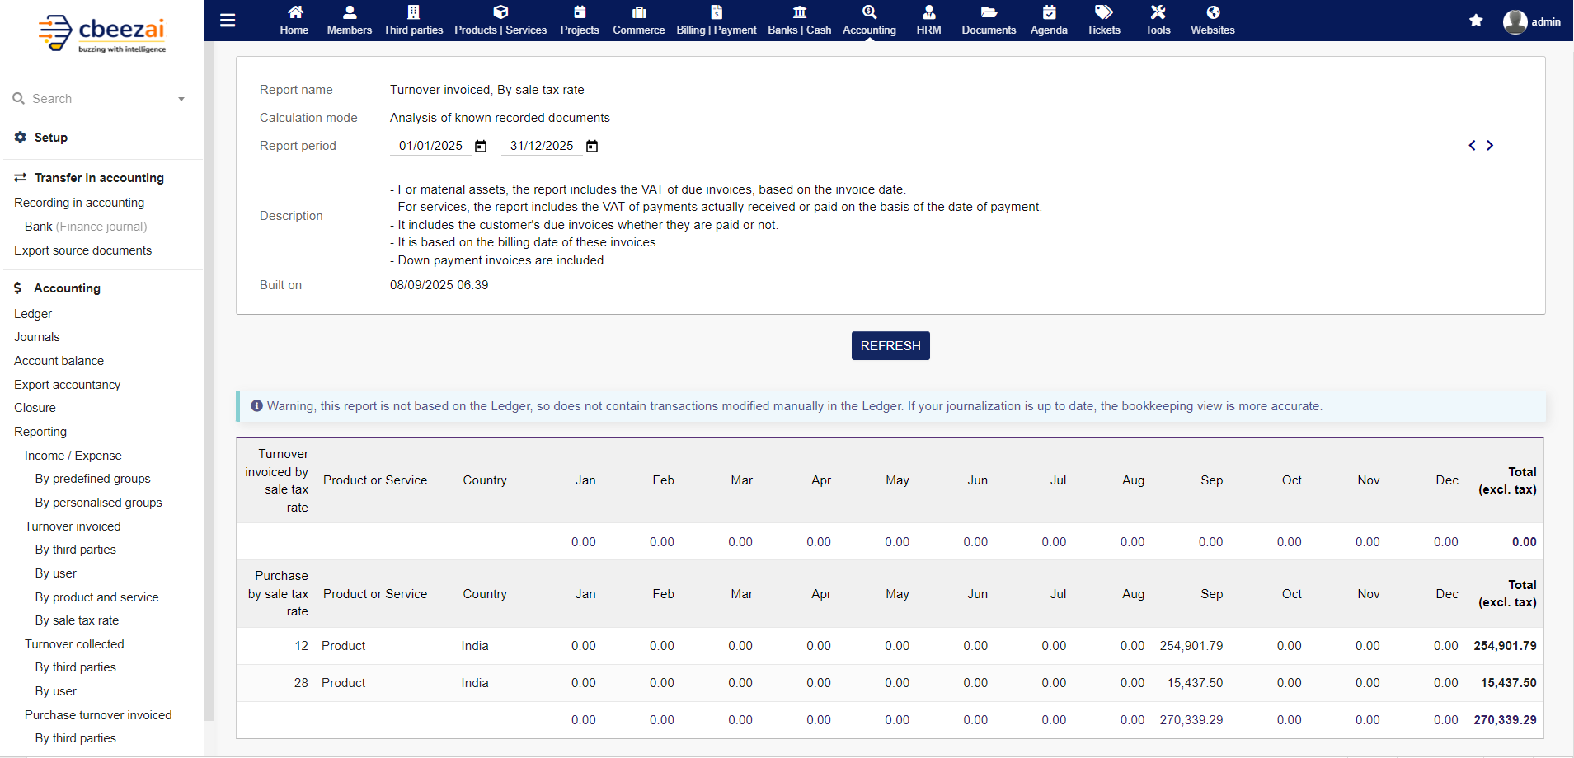Open start date calendar picker icon
The width and height of the screenshot is (1574, 758).
pos(481,147)
